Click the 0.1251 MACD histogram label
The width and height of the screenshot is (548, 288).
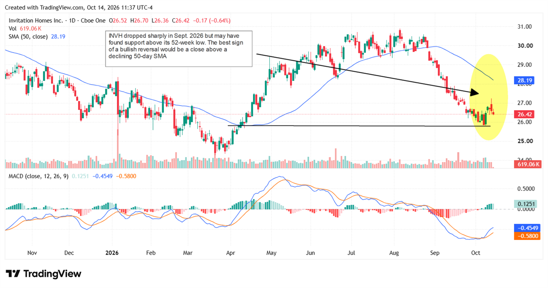(526, 204)
